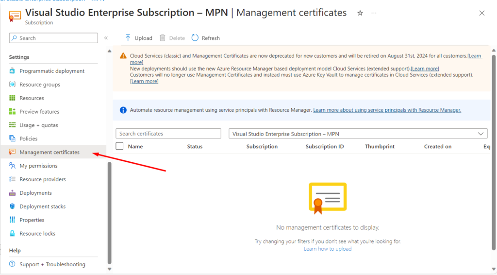497x275 pixels.
Task: Open Programmatic deployment settings
Action: [x=52, y=71]
